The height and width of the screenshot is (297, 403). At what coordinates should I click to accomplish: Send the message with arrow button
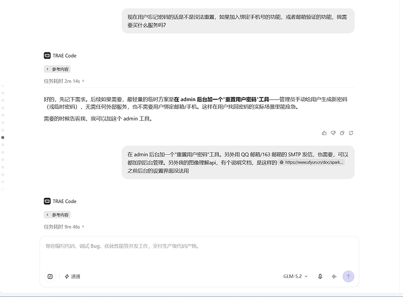coord(348,276)
